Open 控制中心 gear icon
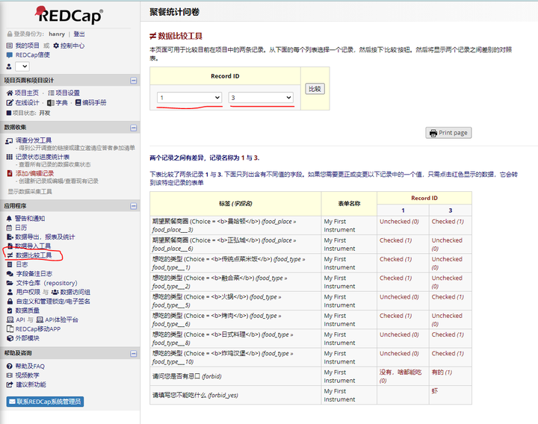Viewport: 538px width, 424px height. (56, 46)
